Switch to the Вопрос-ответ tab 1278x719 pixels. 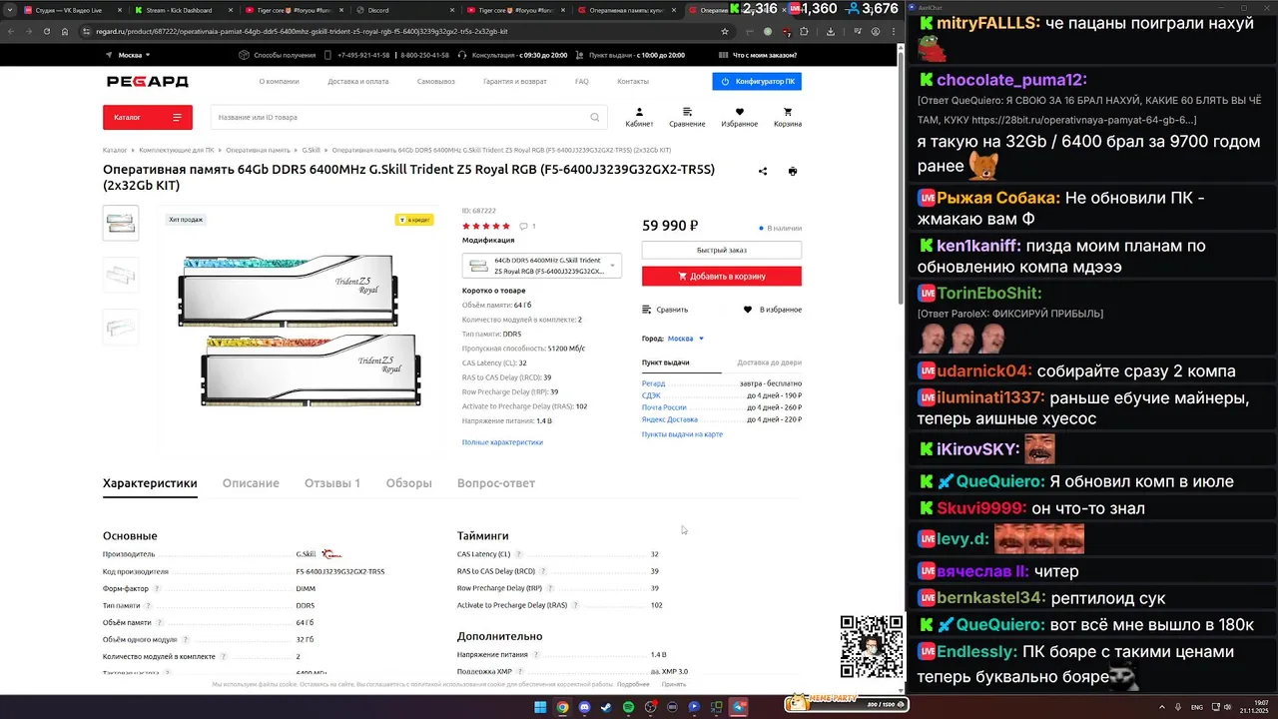496,483
